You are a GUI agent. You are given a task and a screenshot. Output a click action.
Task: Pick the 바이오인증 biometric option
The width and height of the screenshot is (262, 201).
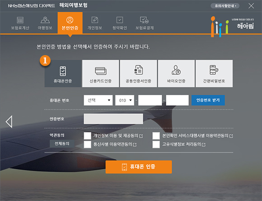(176, 74)
